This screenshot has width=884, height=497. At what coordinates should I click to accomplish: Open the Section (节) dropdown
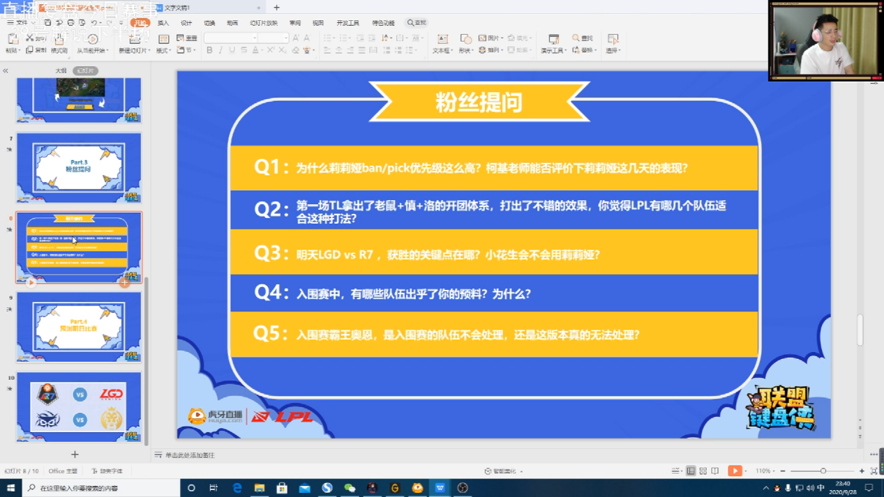[186, 50]
